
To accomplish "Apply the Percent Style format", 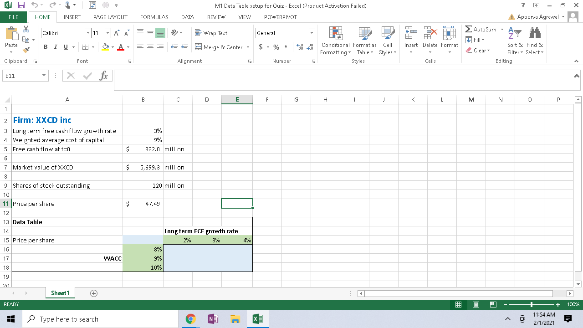I will [276, 47].
